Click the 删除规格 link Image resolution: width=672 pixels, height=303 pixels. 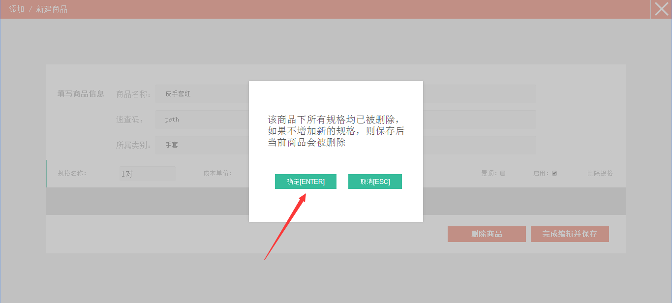click(x=600, y=173)
